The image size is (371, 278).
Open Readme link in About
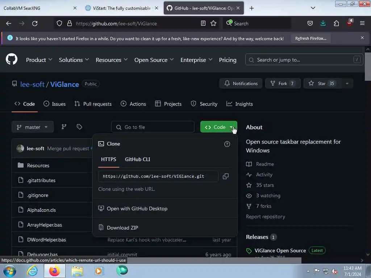265,164
